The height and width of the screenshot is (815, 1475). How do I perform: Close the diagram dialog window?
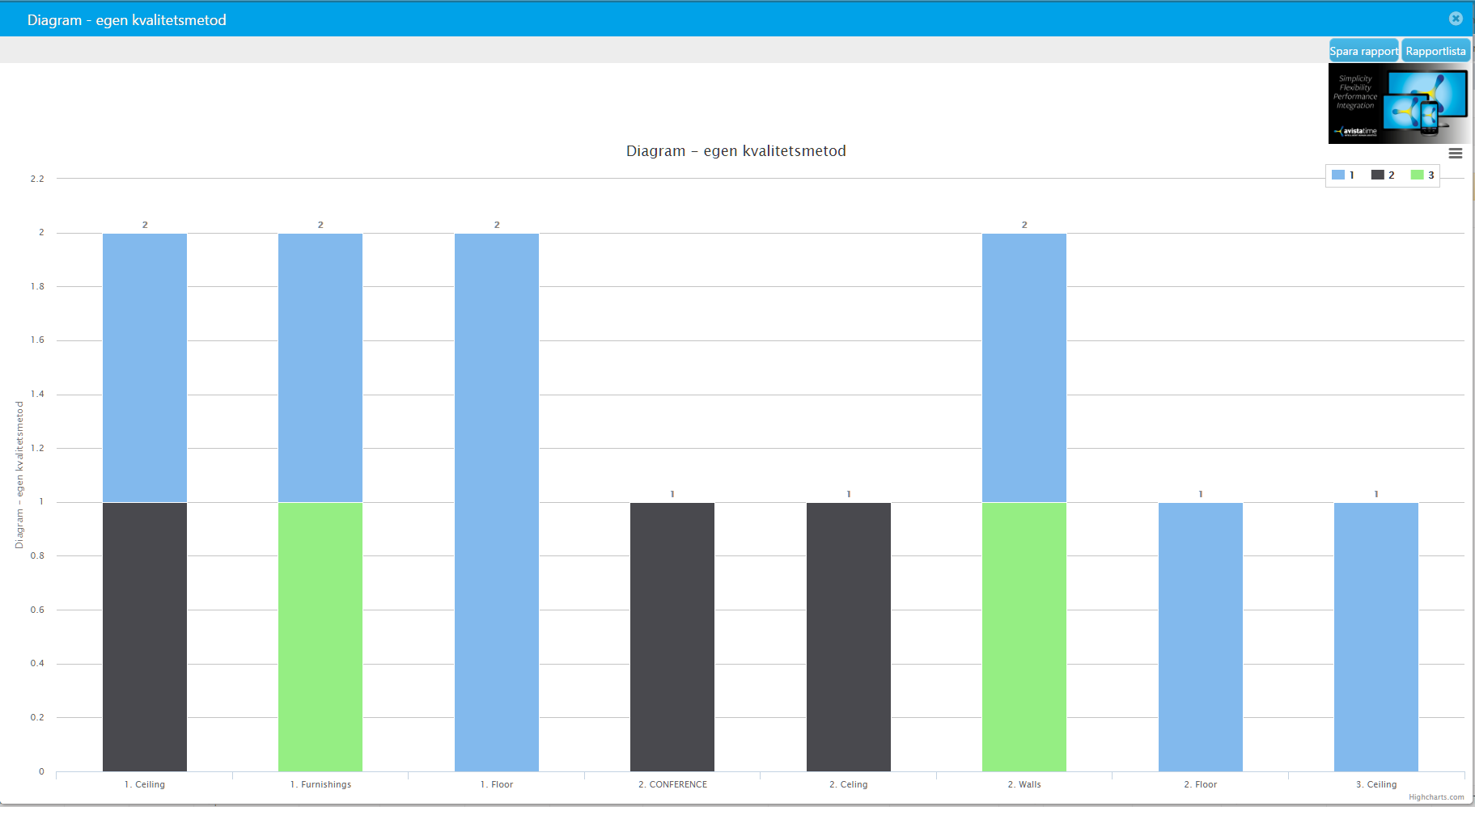coord(1456,19)
